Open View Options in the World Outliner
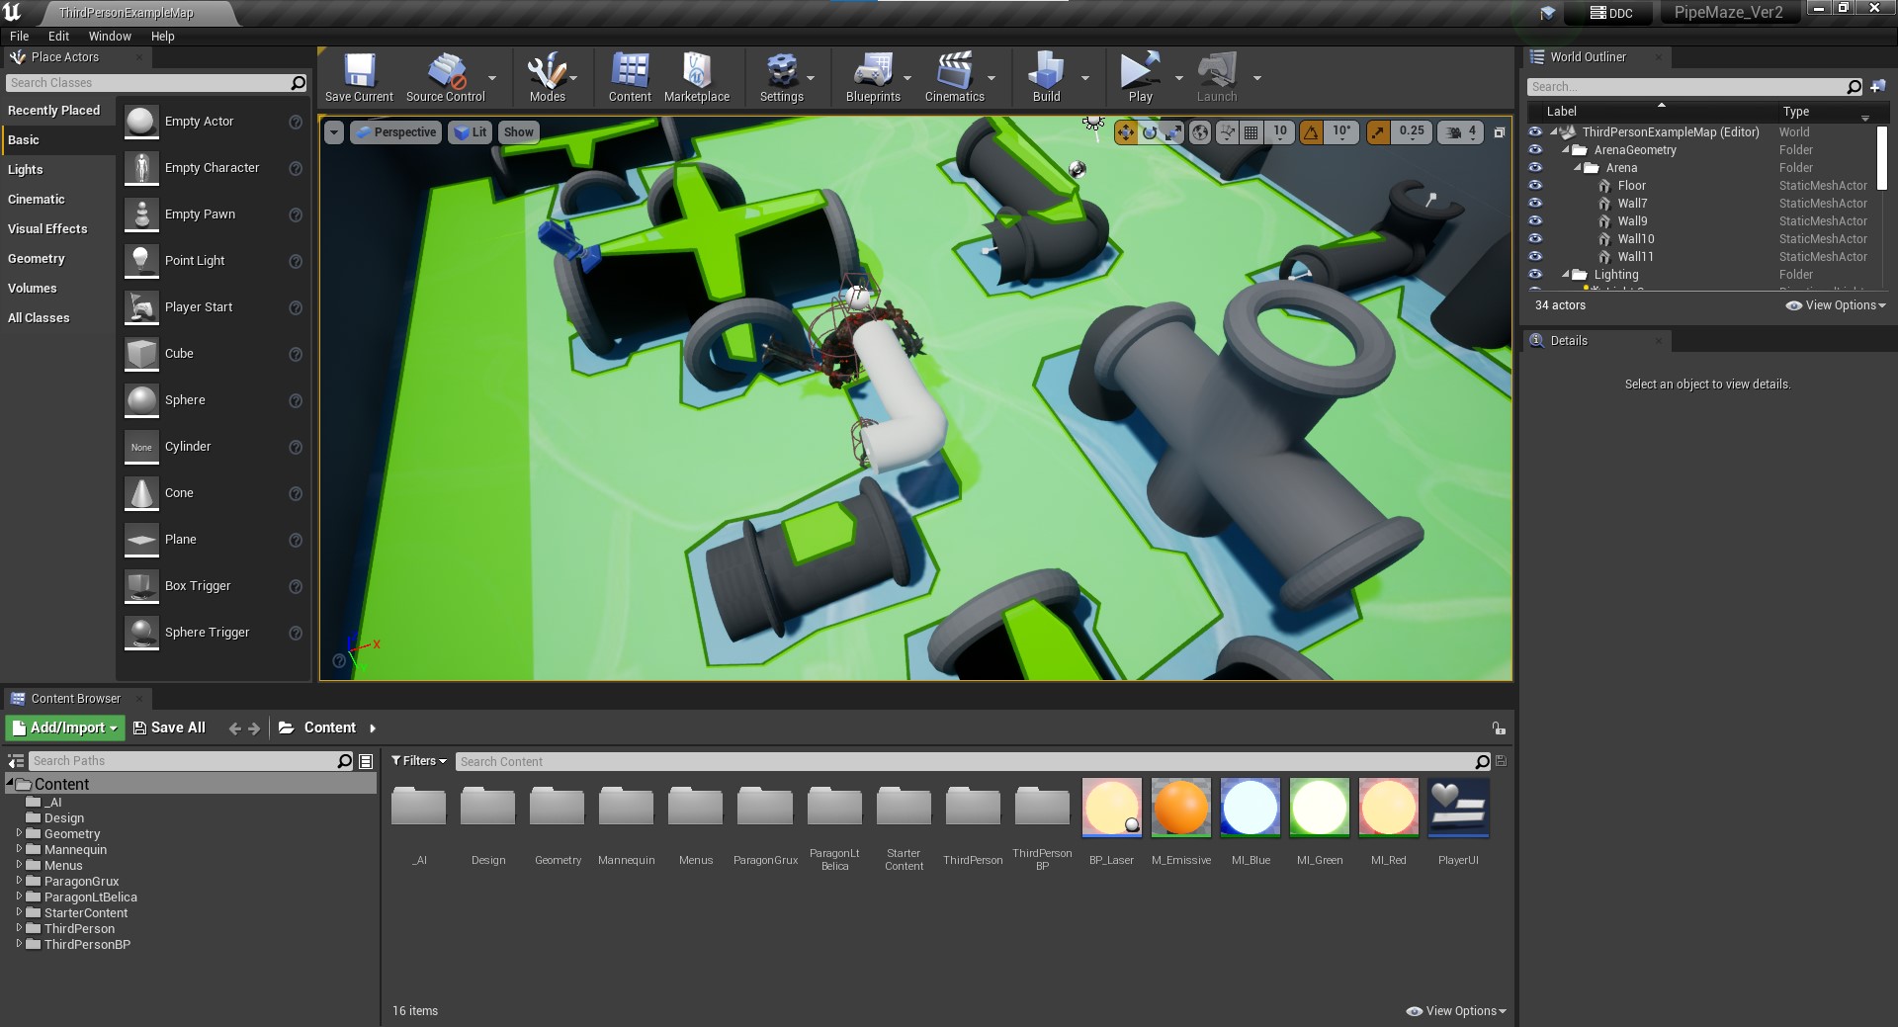1898x1027 pixels. 1836,305
